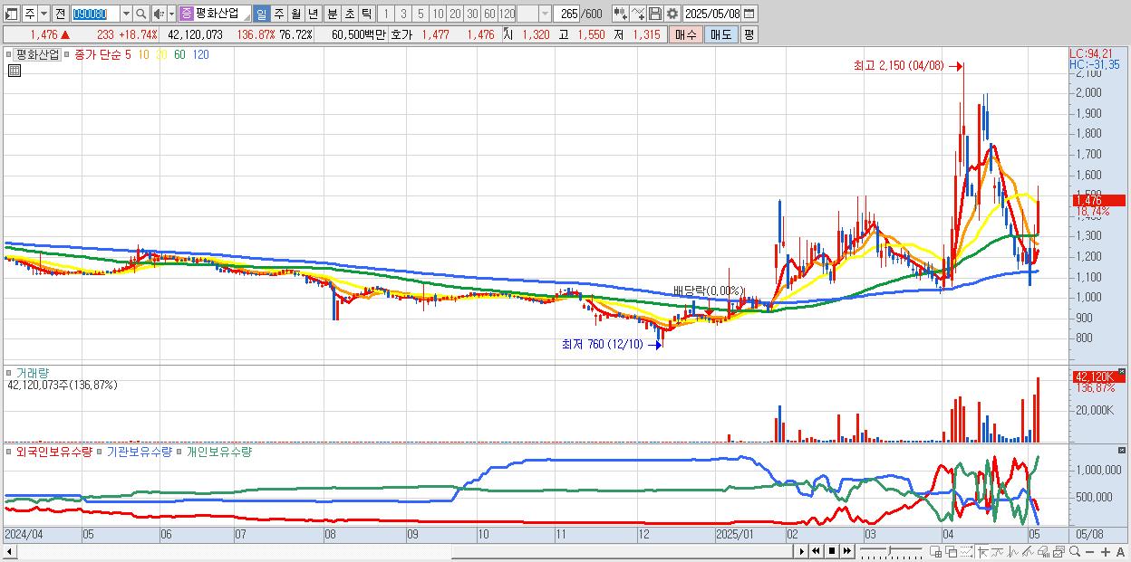Viewport: 1131px width, 562px height.
Task: Select the 1 interval button
Action: [x=386, y=14]
